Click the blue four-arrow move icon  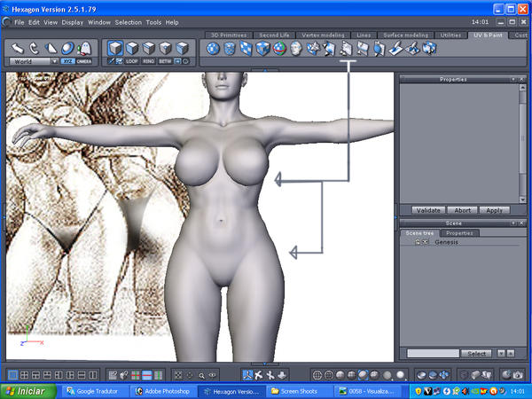coord(444,375)
